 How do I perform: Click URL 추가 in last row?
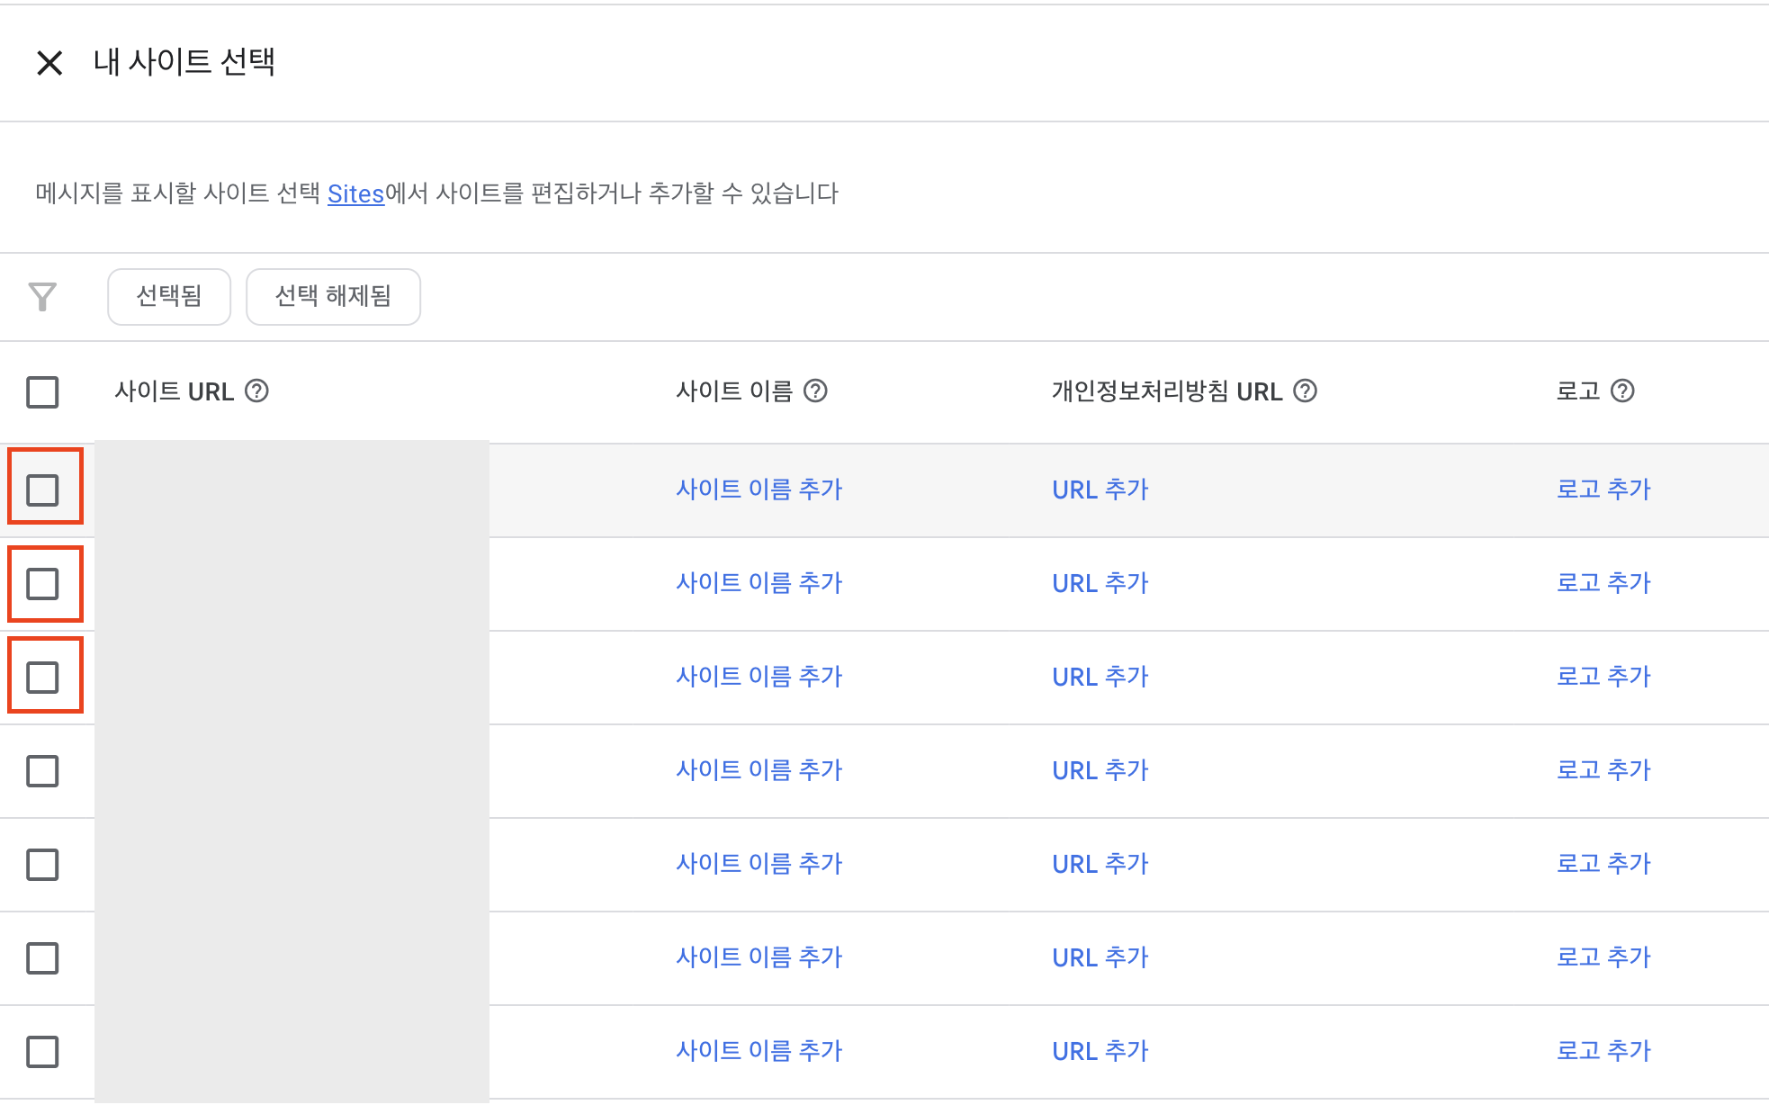point(1100,1051)
